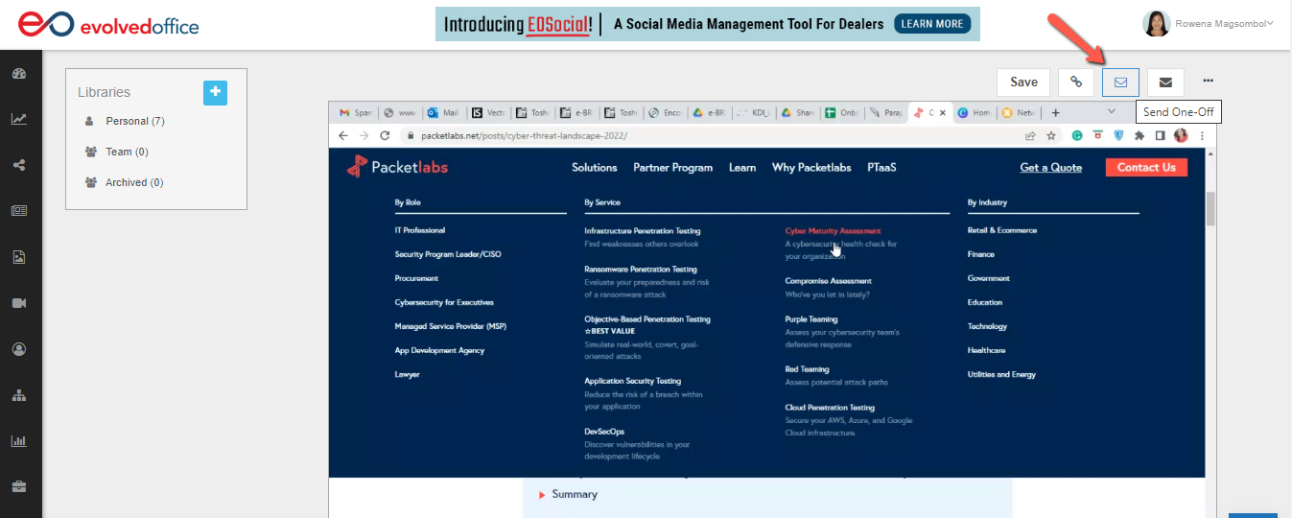This screenshot has height=518, width=1292.
Task: Click Compromise Assessment in the screenshot
Action: [829, 281]
